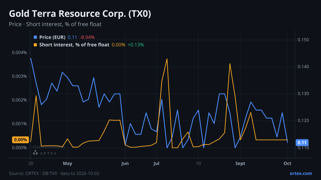321x180 pixels.
Task: Click the 0.120 right axis label
Action: (303, 121)
